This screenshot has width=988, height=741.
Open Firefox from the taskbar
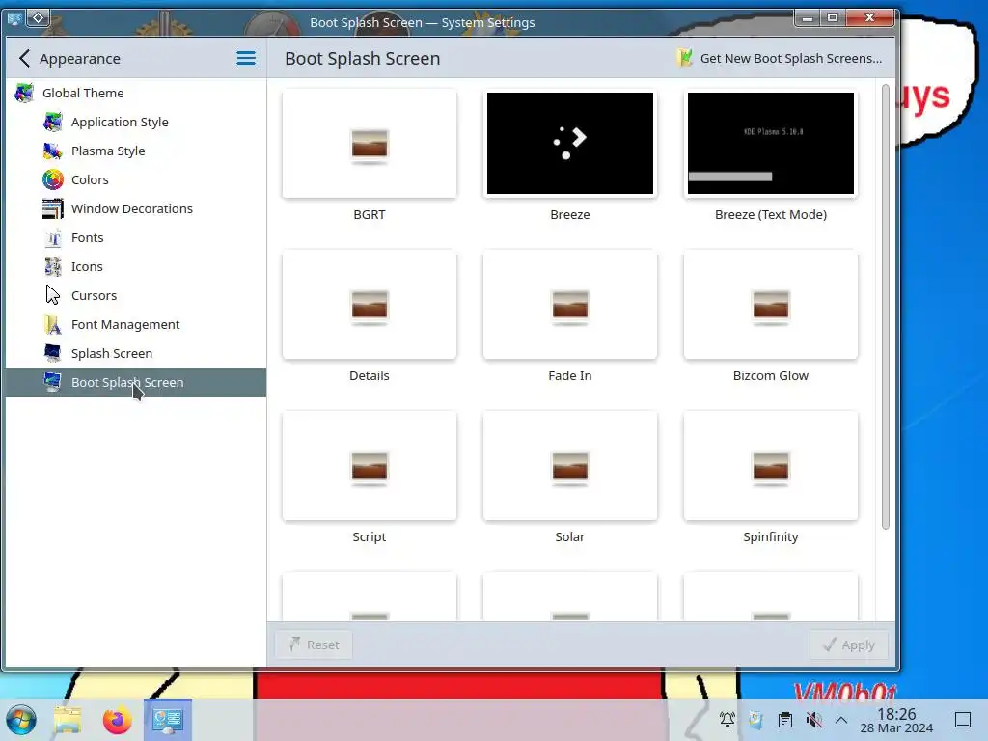[117, 720]
